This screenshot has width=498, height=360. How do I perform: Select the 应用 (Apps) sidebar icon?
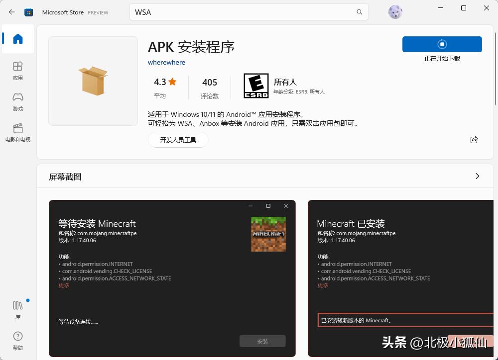tap(17, 71)
